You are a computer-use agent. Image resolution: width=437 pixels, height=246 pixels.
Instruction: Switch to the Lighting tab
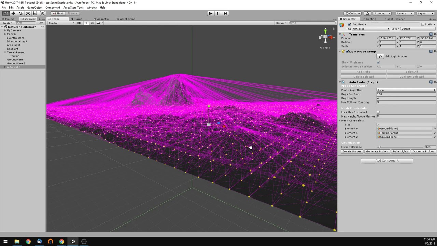[369, 19]
